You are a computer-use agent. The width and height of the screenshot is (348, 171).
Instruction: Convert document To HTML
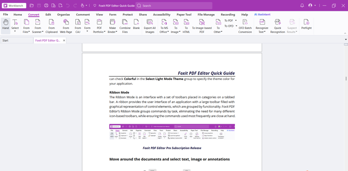tap(186, 26)
